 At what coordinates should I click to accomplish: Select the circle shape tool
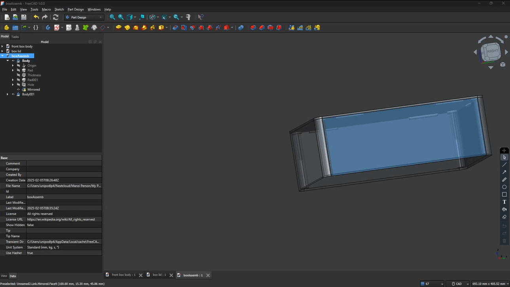click(x=504, y=187)
